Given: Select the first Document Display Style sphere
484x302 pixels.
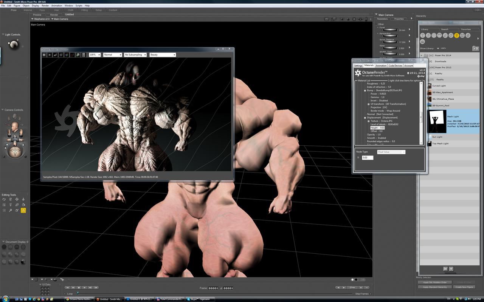Looking at the screenshot, I should [x=4, y=247].
